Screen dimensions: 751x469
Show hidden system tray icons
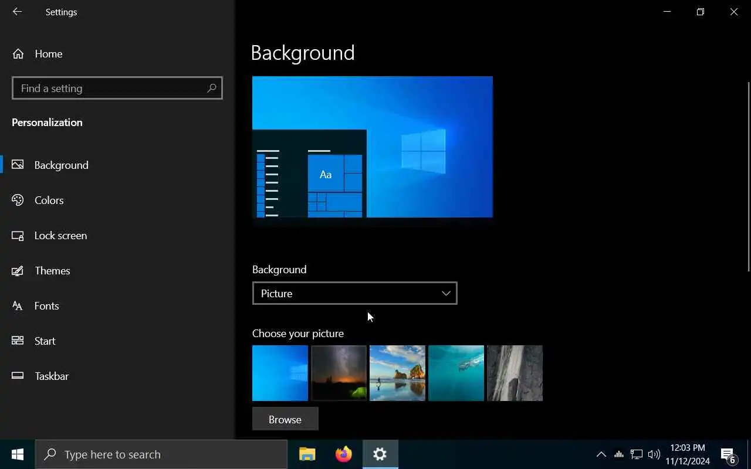coord(601,454)
